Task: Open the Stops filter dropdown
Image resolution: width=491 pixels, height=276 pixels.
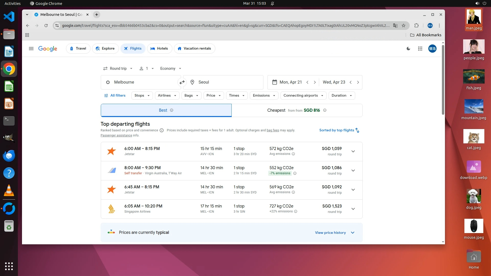Action: point(142,96)
